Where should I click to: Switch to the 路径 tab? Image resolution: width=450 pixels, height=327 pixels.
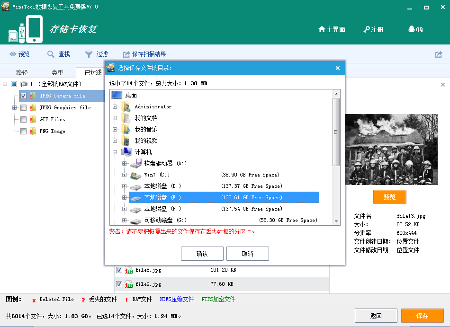22,72
